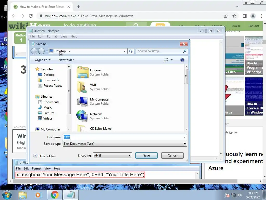Open the Save as type dropdown

tap(125, 144)
